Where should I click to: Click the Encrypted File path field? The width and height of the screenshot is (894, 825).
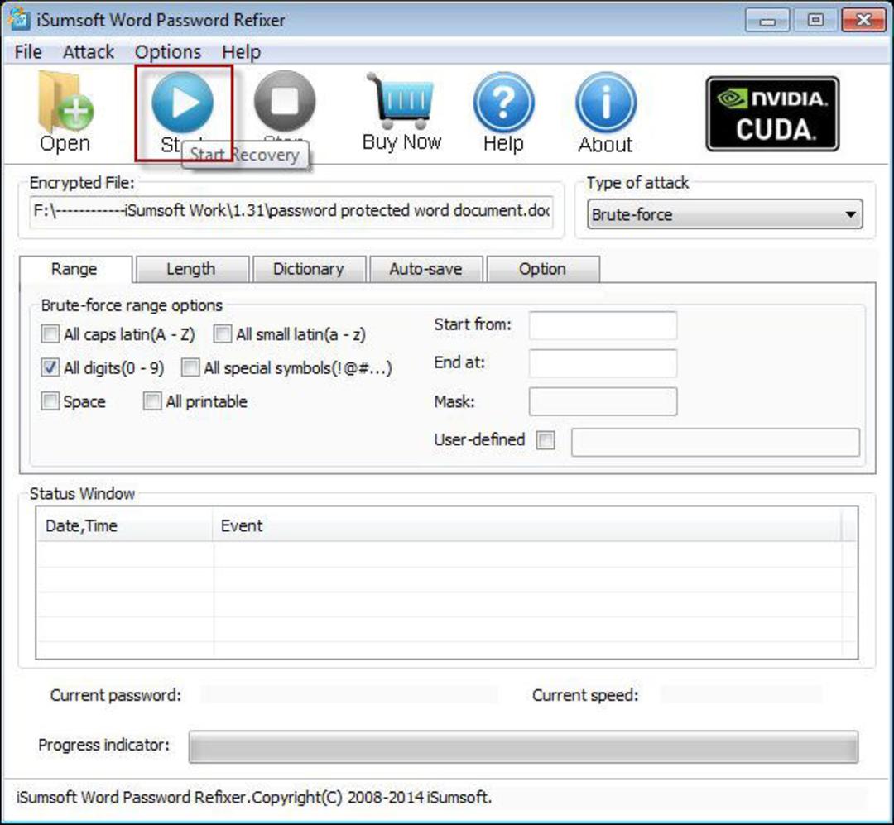pyautogui.click(x=291, y=212)
